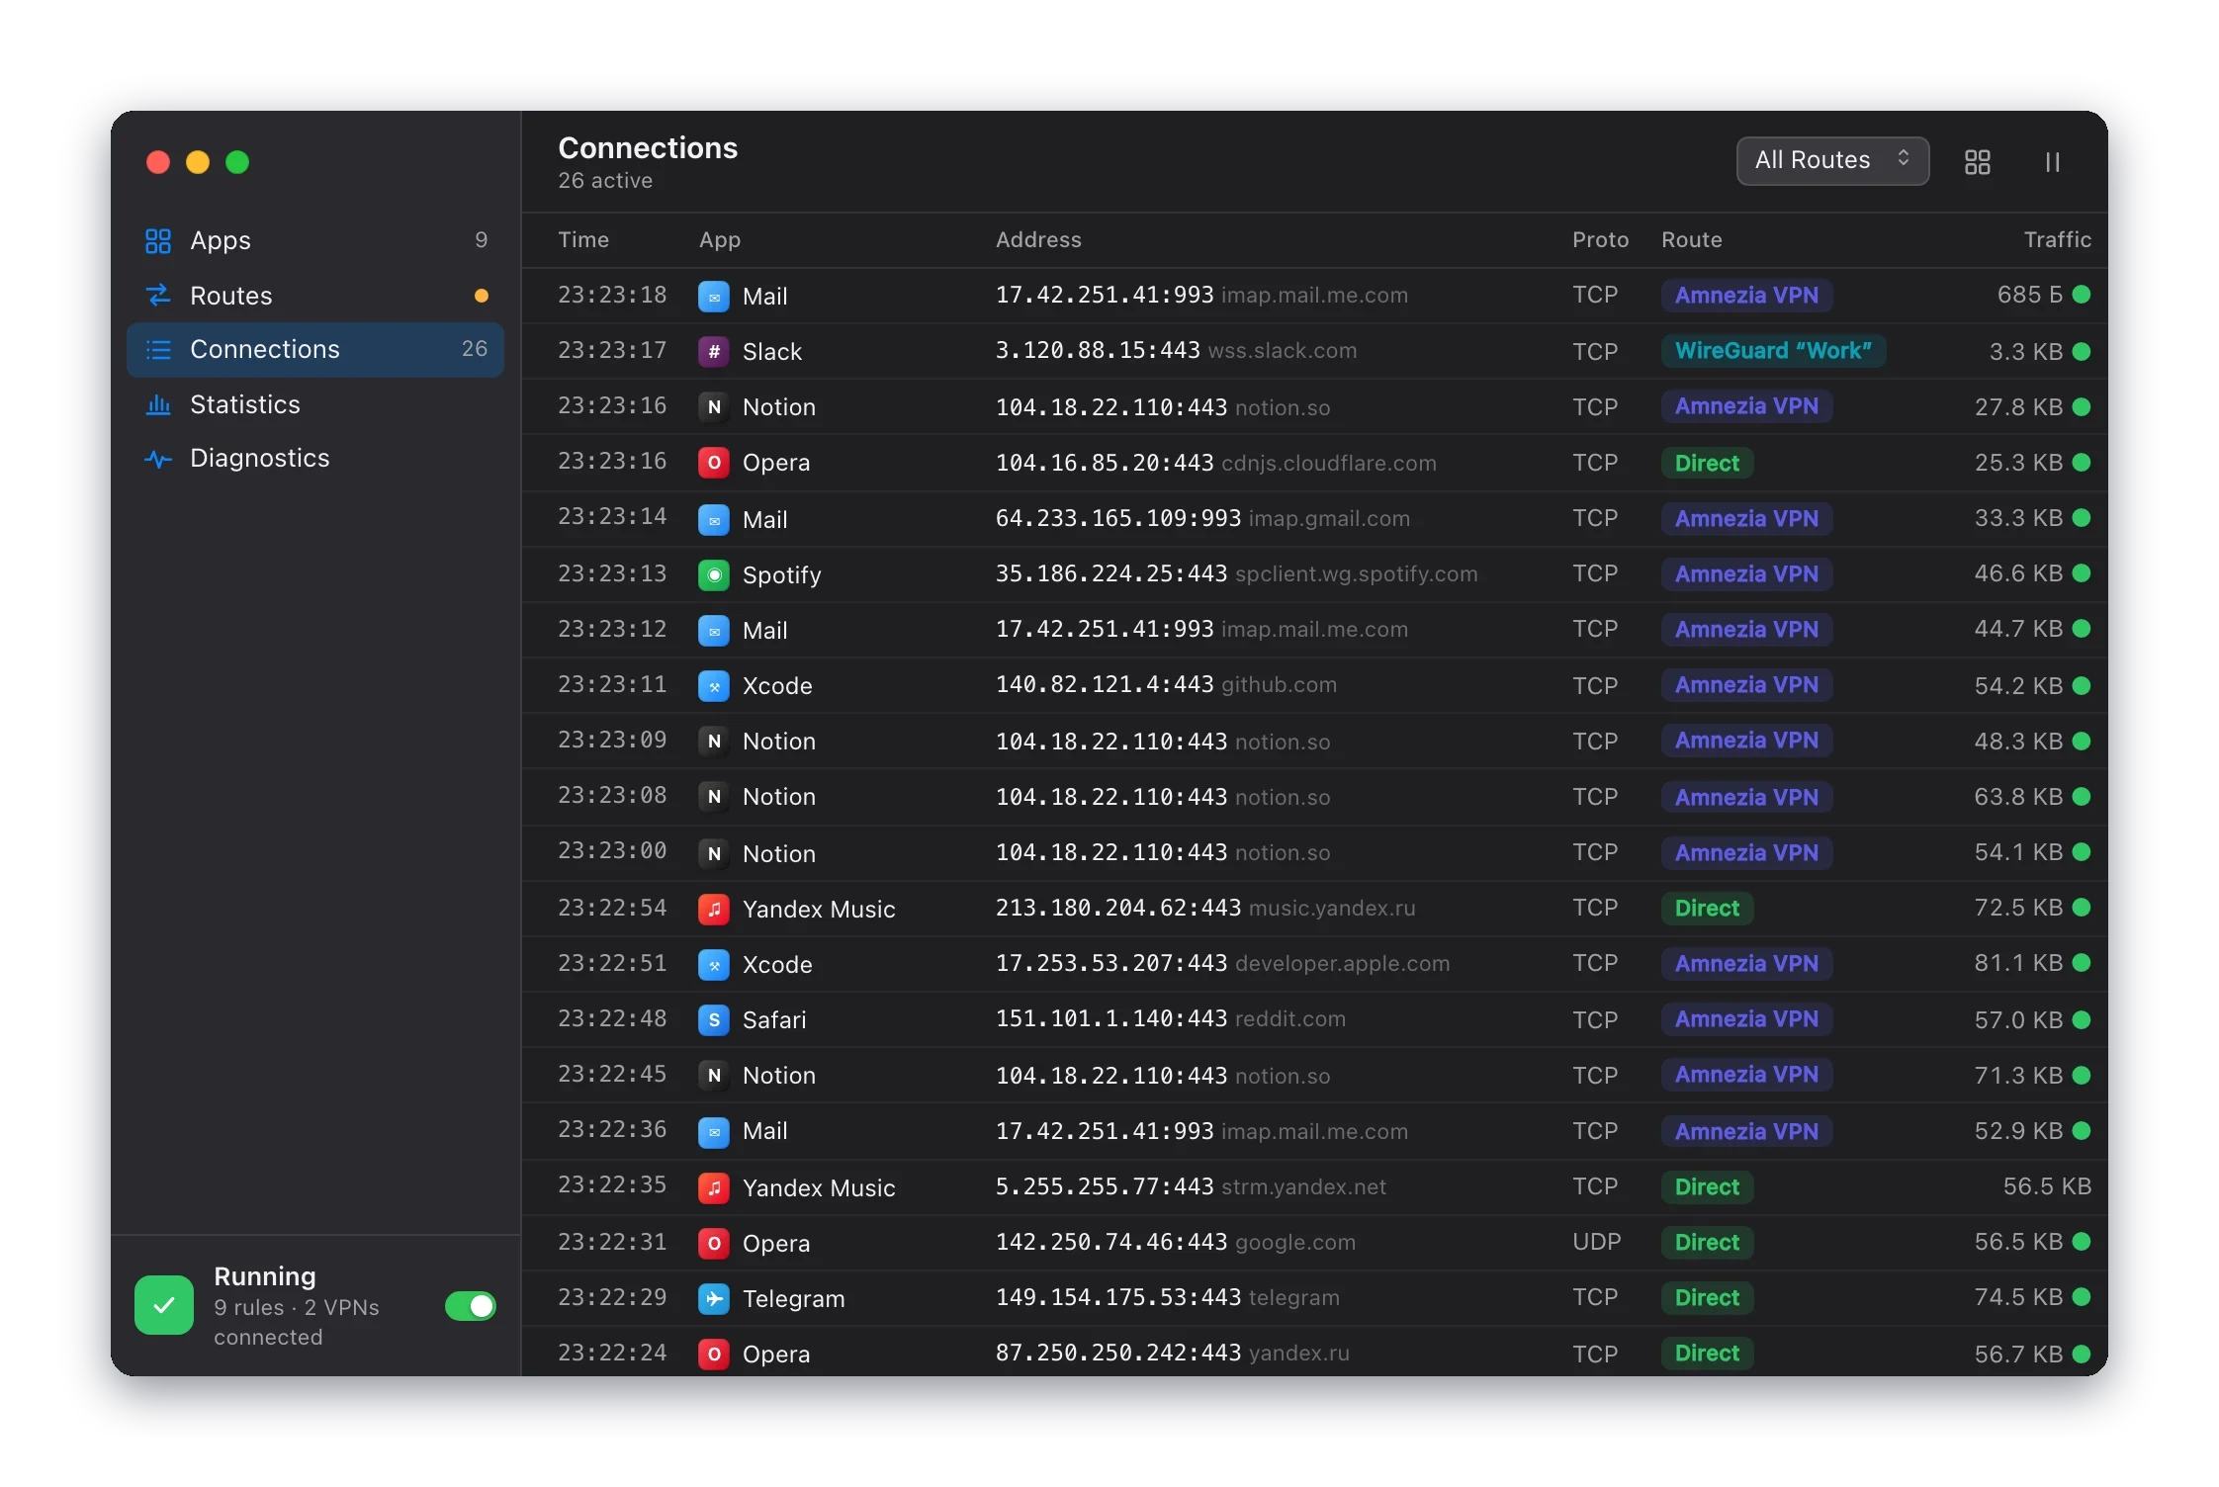
Task: Click the Safari app icon
Action: [x=714, y=1019]
